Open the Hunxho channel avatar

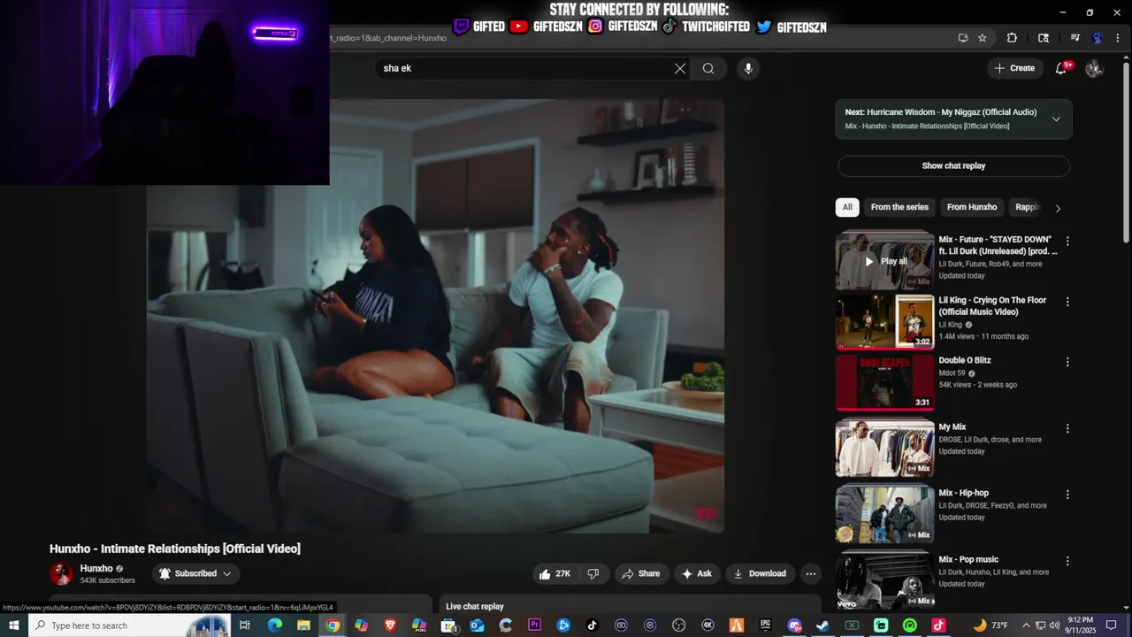pos(61,573)
